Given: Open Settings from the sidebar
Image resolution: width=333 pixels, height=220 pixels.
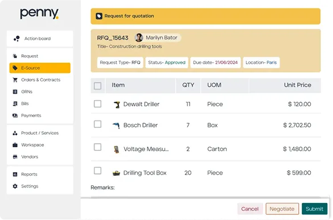Looking at the screenshot, I should pos(40,186).
